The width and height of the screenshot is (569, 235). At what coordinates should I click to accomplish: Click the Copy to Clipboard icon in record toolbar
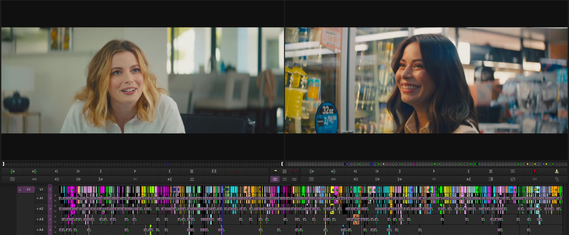coord(557,179)
